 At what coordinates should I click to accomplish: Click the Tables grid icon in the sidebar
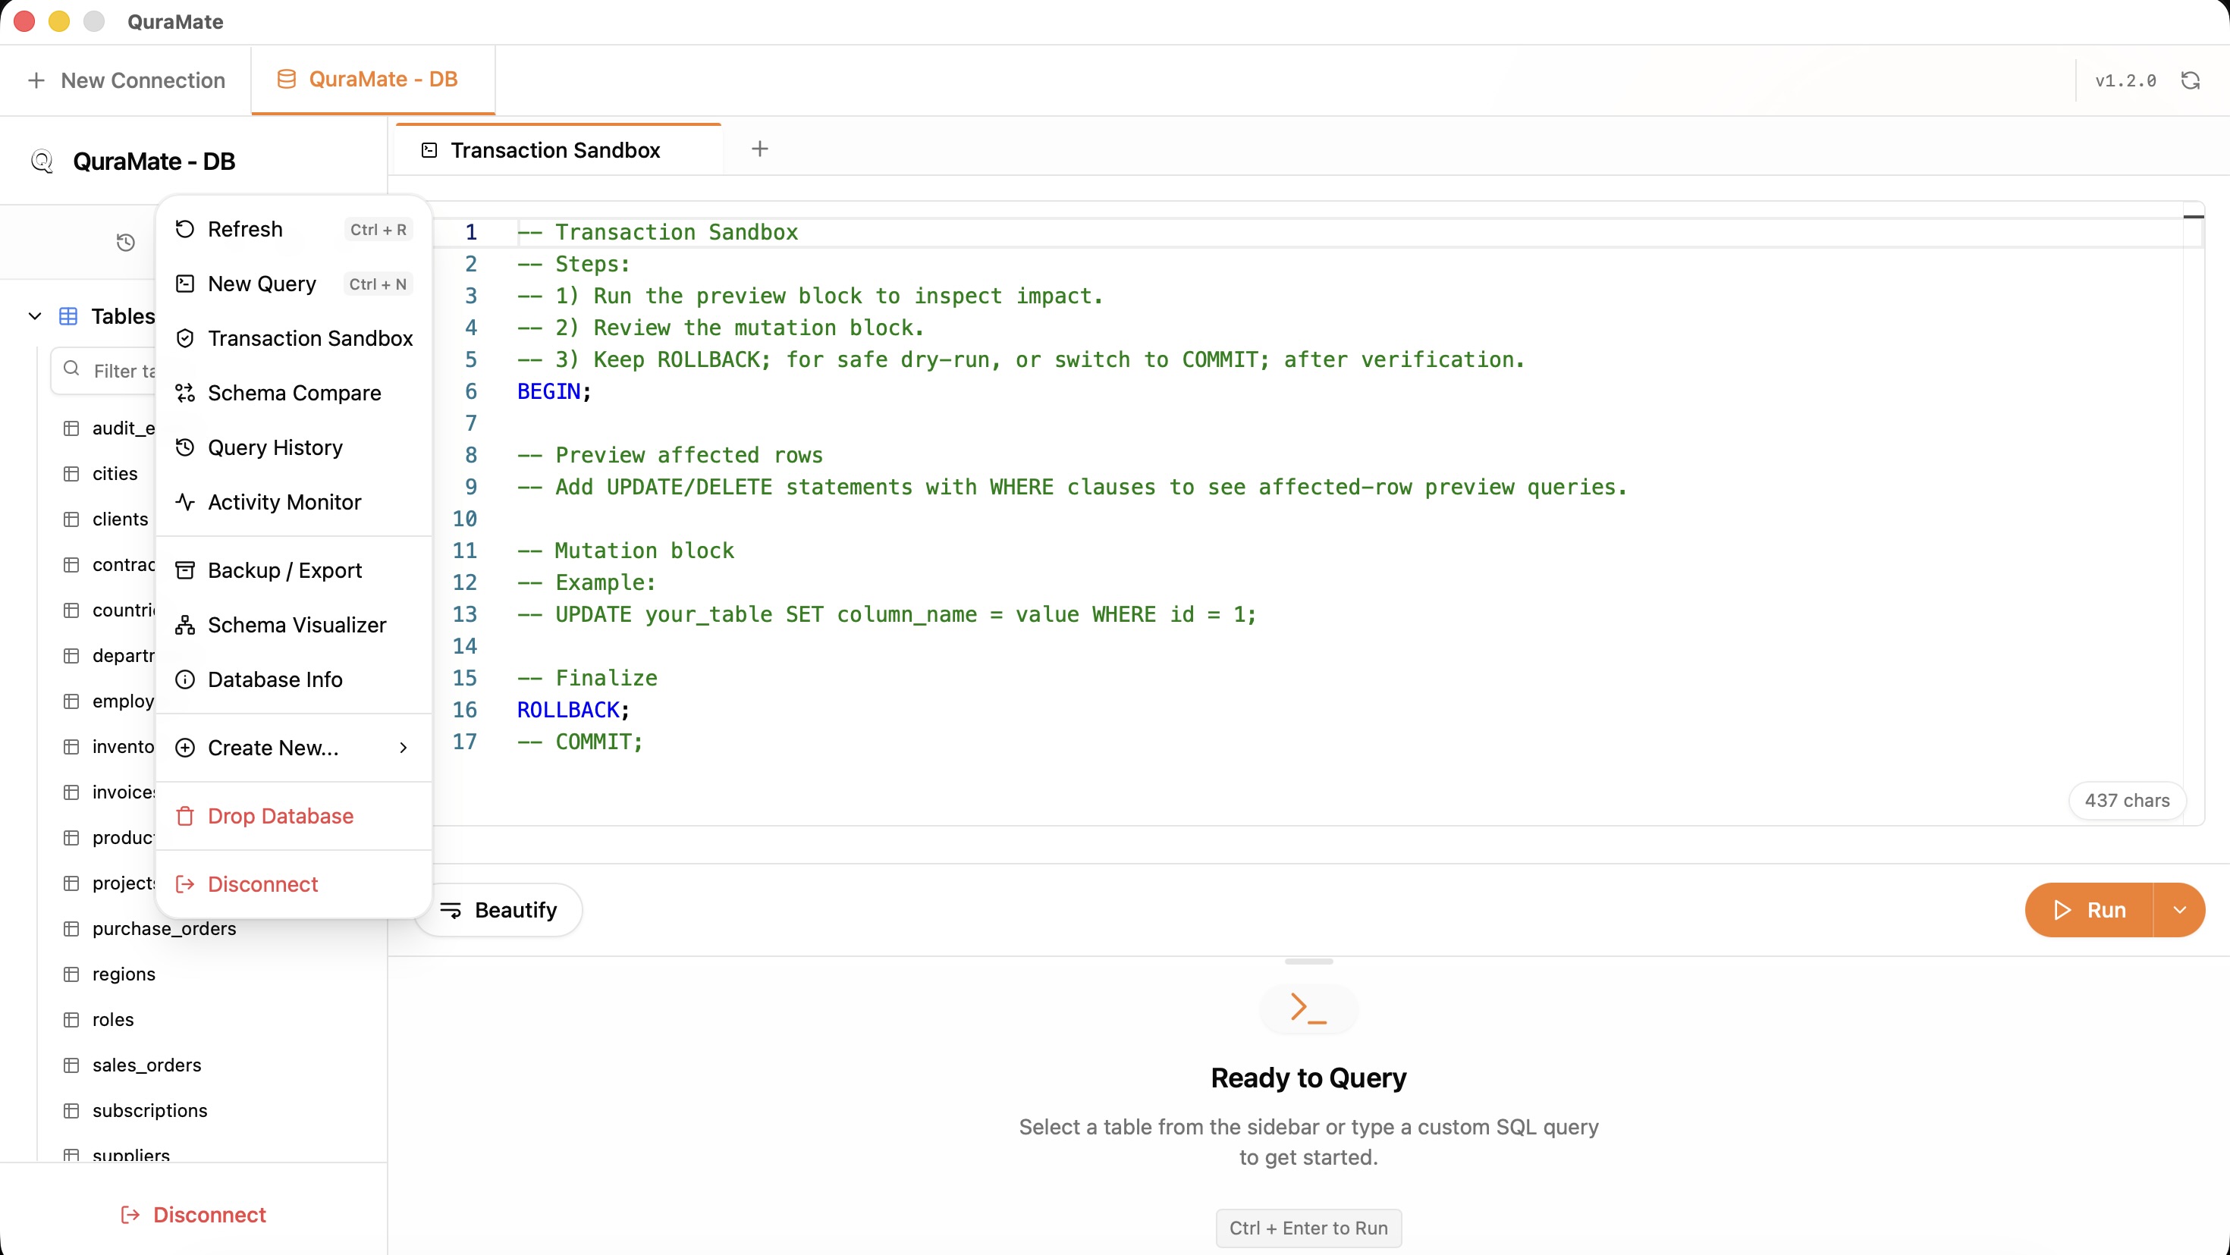click(x=69, y=316)
